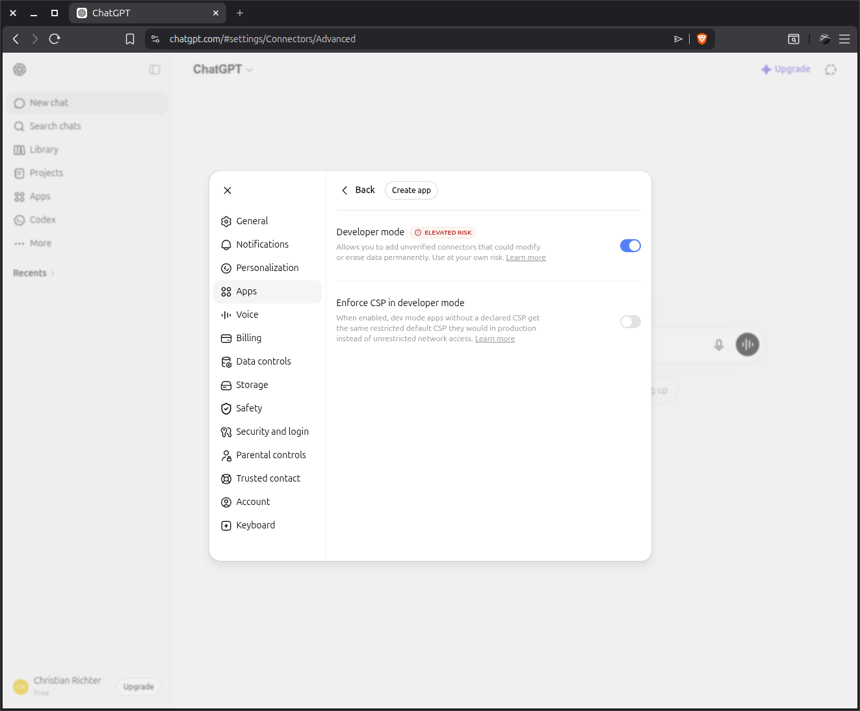Image resolution: width=860 pixels, height=711 pixels.
Task: Click the Storage drive icon
Action: point(226,385)
